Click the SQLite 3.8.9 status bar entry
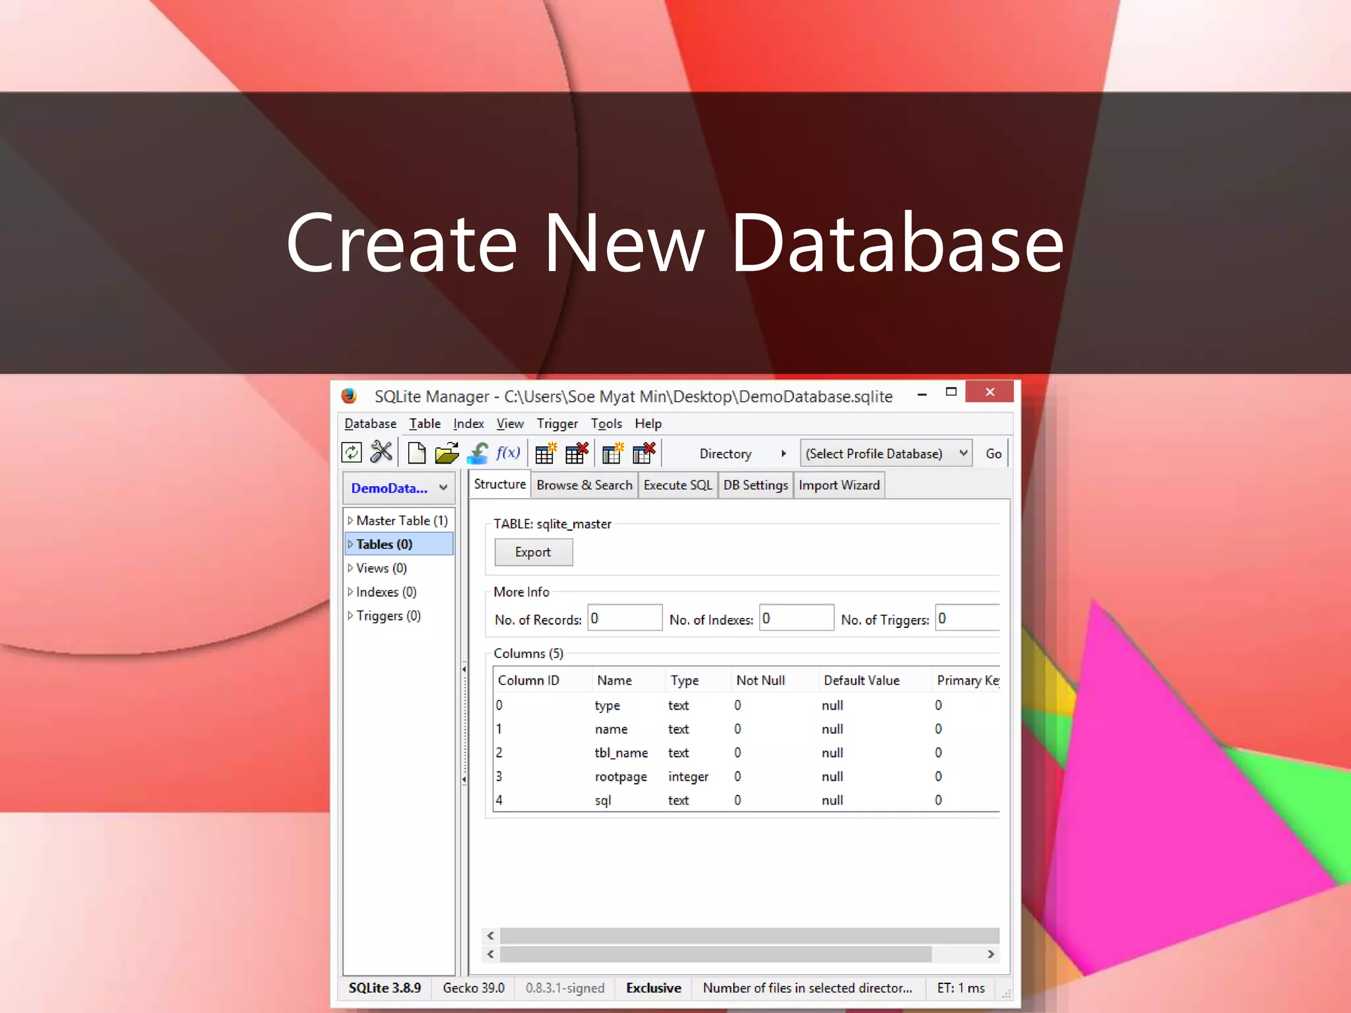Viewport: 1351px width, 1013px height. pyautogui.click(x=385, y=988)
